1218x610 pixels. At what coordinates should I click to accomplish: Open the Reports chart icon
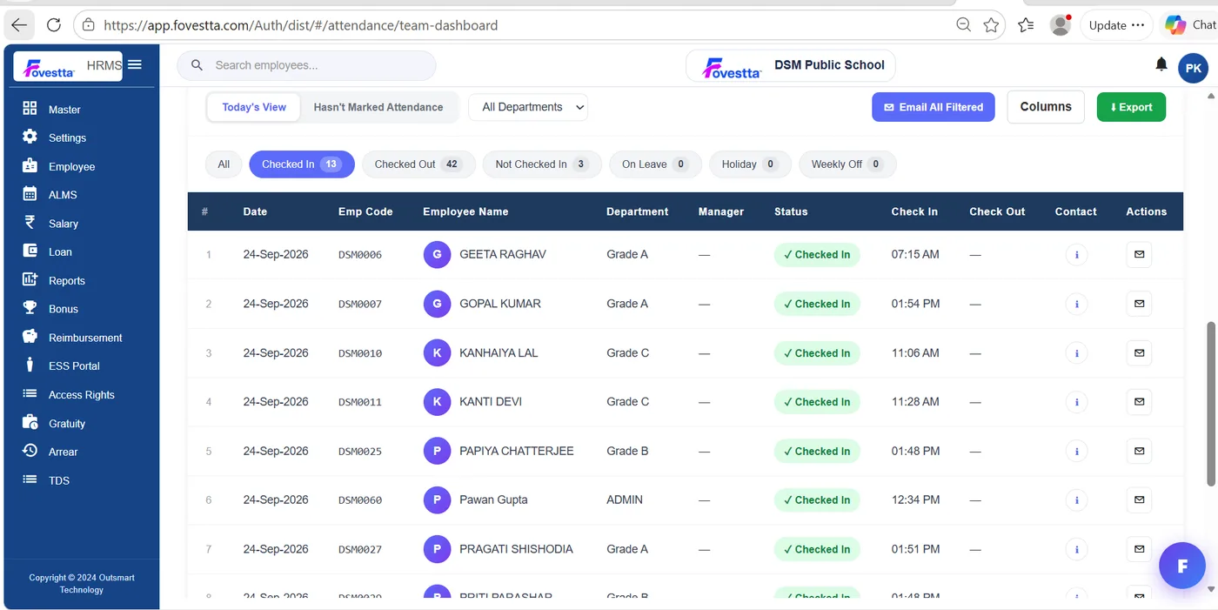30,279
